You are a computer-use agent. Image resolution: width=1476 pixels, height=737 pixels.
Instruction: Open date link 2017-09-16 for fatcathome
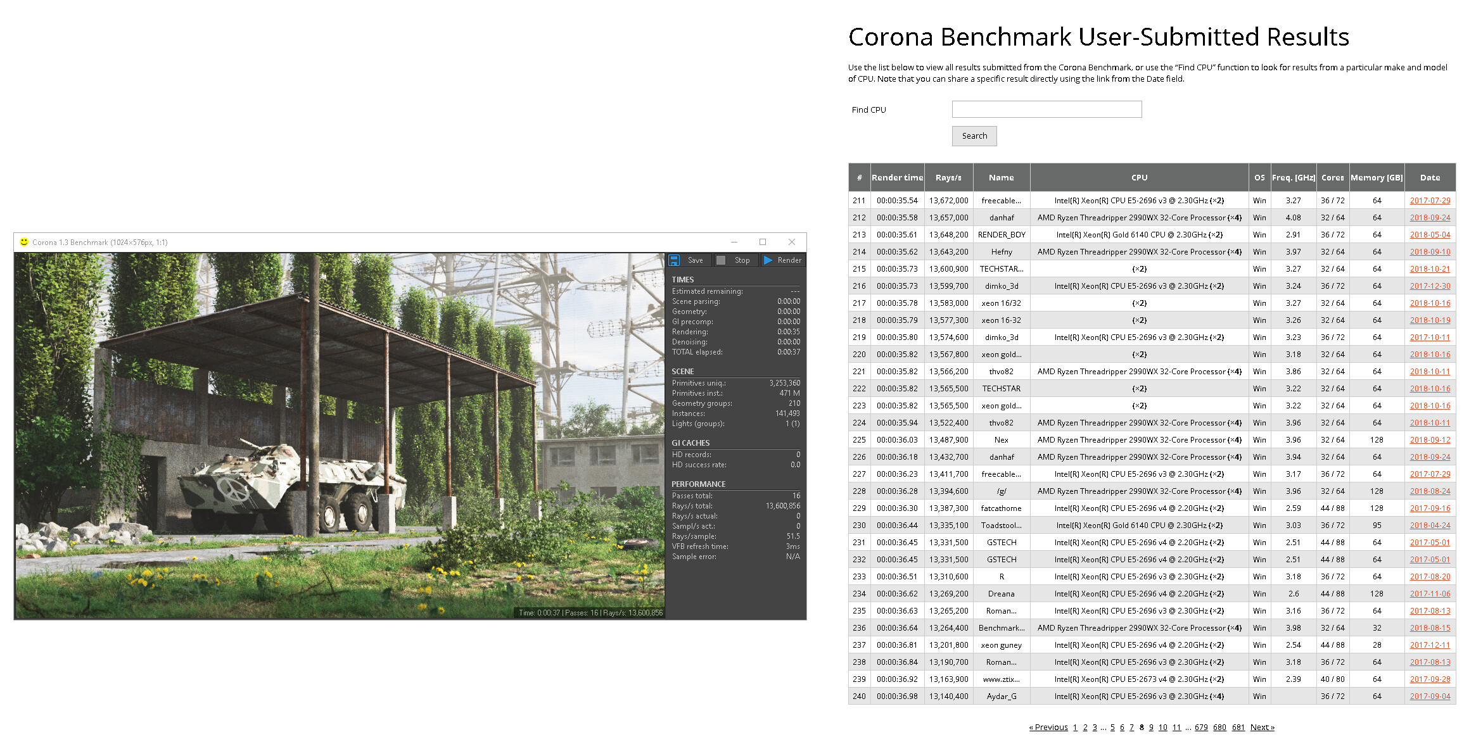coord(1430,508)
